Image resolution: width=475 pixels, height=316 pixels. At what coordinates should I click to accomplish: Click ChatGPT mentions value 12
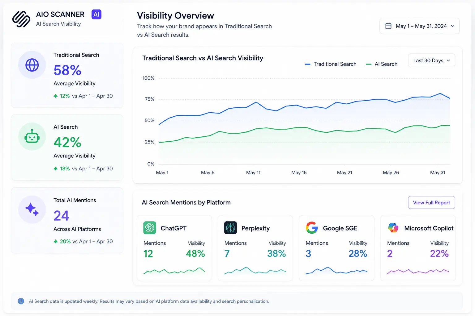pyautogui.click(x=148, y=254)
